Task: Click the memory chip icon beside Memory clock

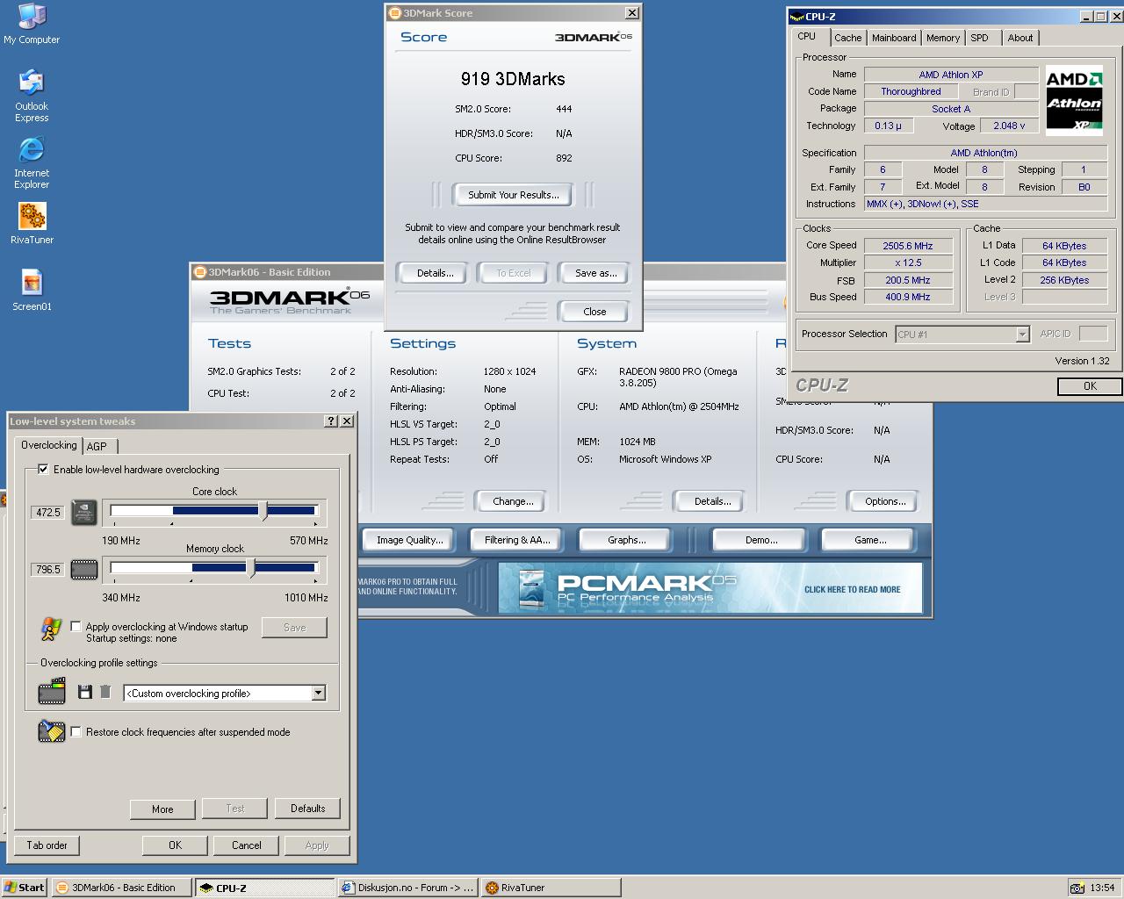Action: pyautogui.click(x=84, y=570)
